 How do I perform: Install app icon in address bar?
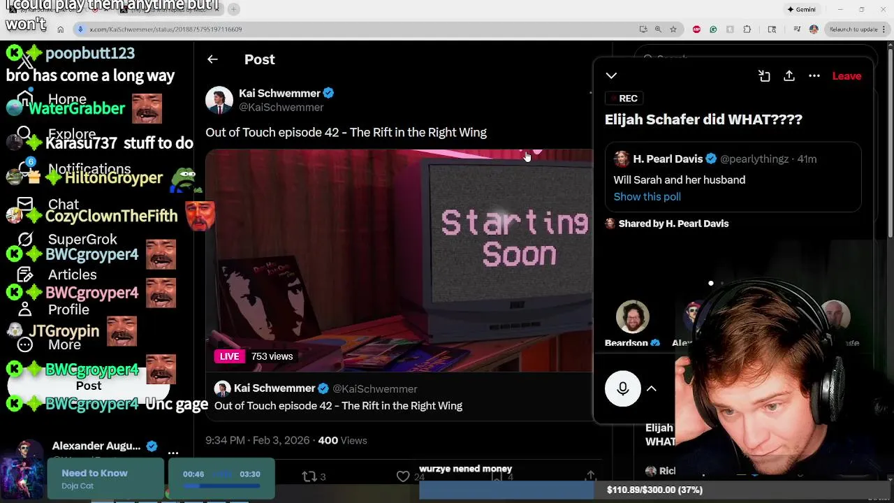tap(643, 29)
